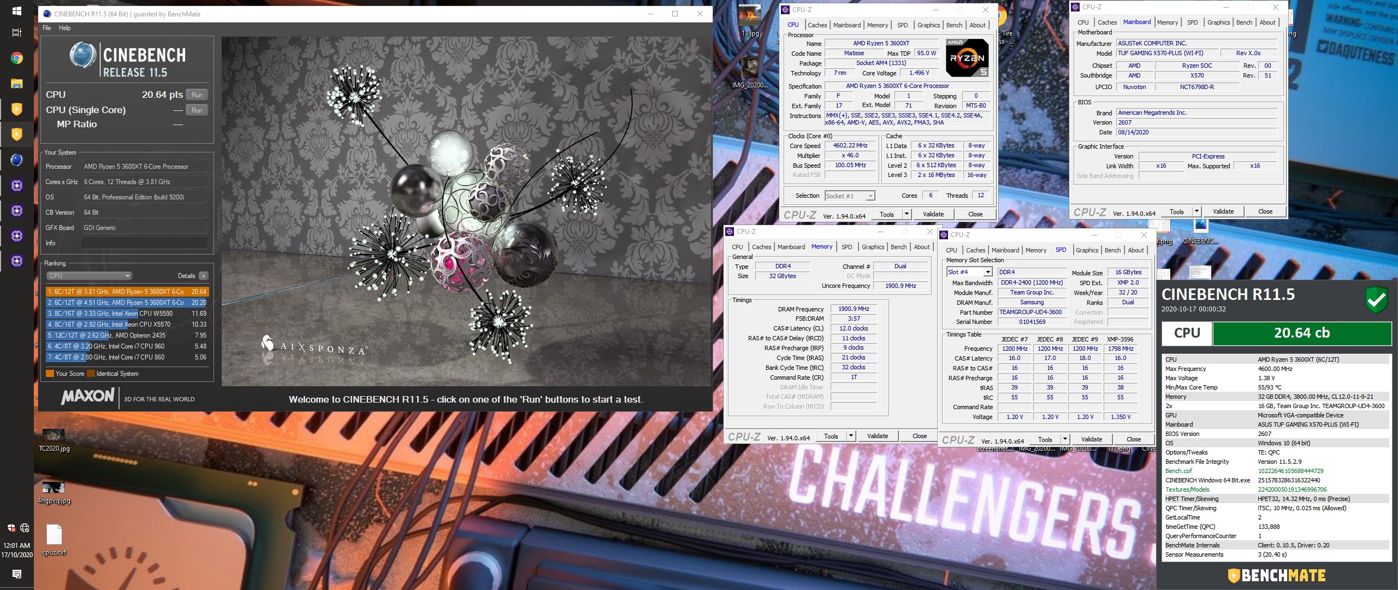Select ranking row 6C/12T @ 4.51 GHz
Viewport: 1398px width, 590px height.
tap(128, 303)
